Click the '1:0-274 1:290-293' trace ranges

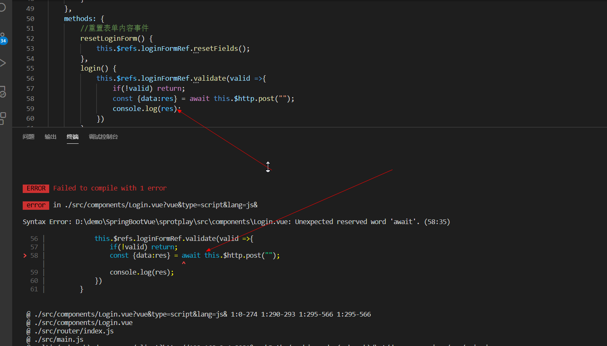pyautogui.click(x=263, y=314)
